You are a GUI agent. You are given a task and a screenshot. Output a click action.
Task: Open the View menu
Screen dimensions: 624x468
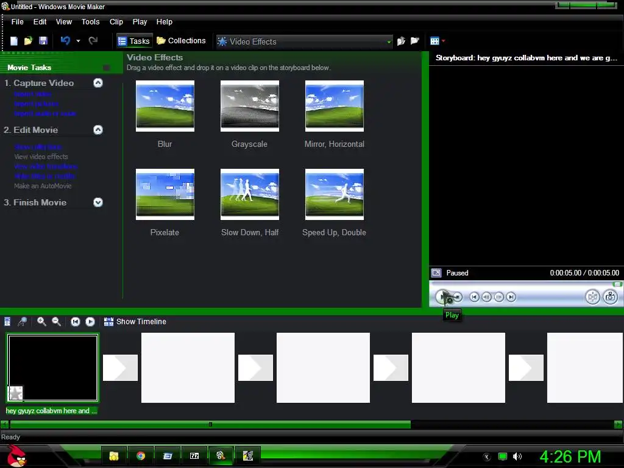coord(63,22)
